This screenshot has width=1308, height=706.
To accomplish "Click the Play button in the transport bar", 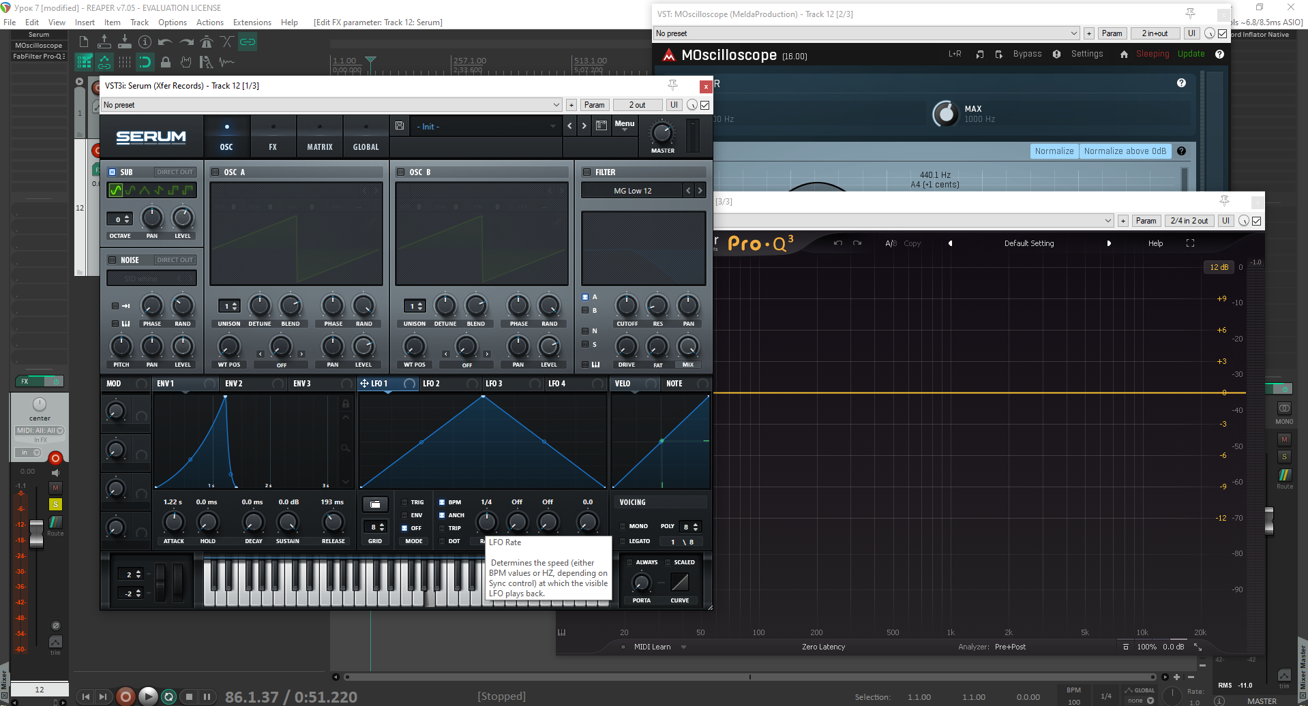I will 147,696.
